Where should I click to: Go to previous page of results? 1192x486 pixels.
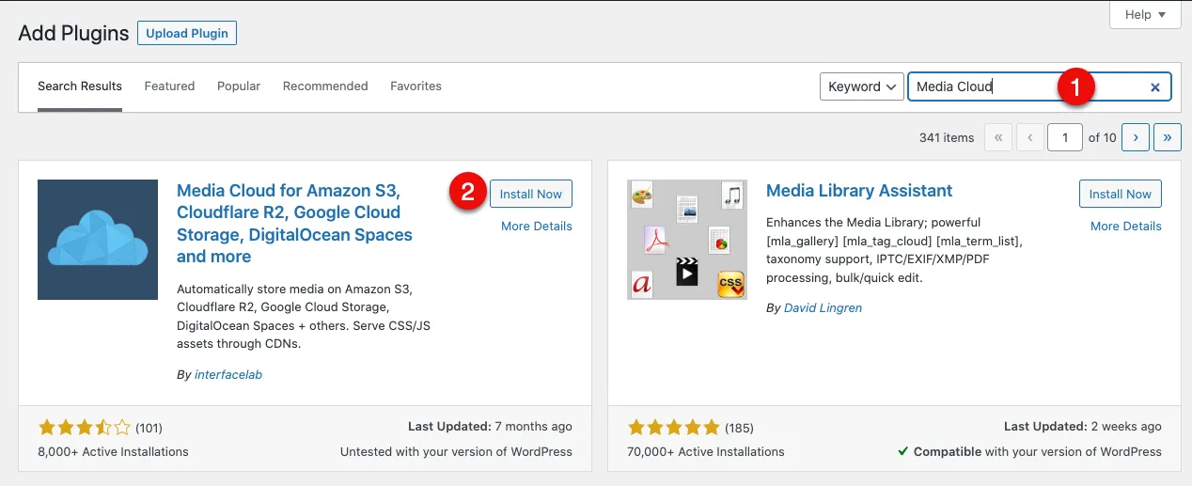point(1030,137)
